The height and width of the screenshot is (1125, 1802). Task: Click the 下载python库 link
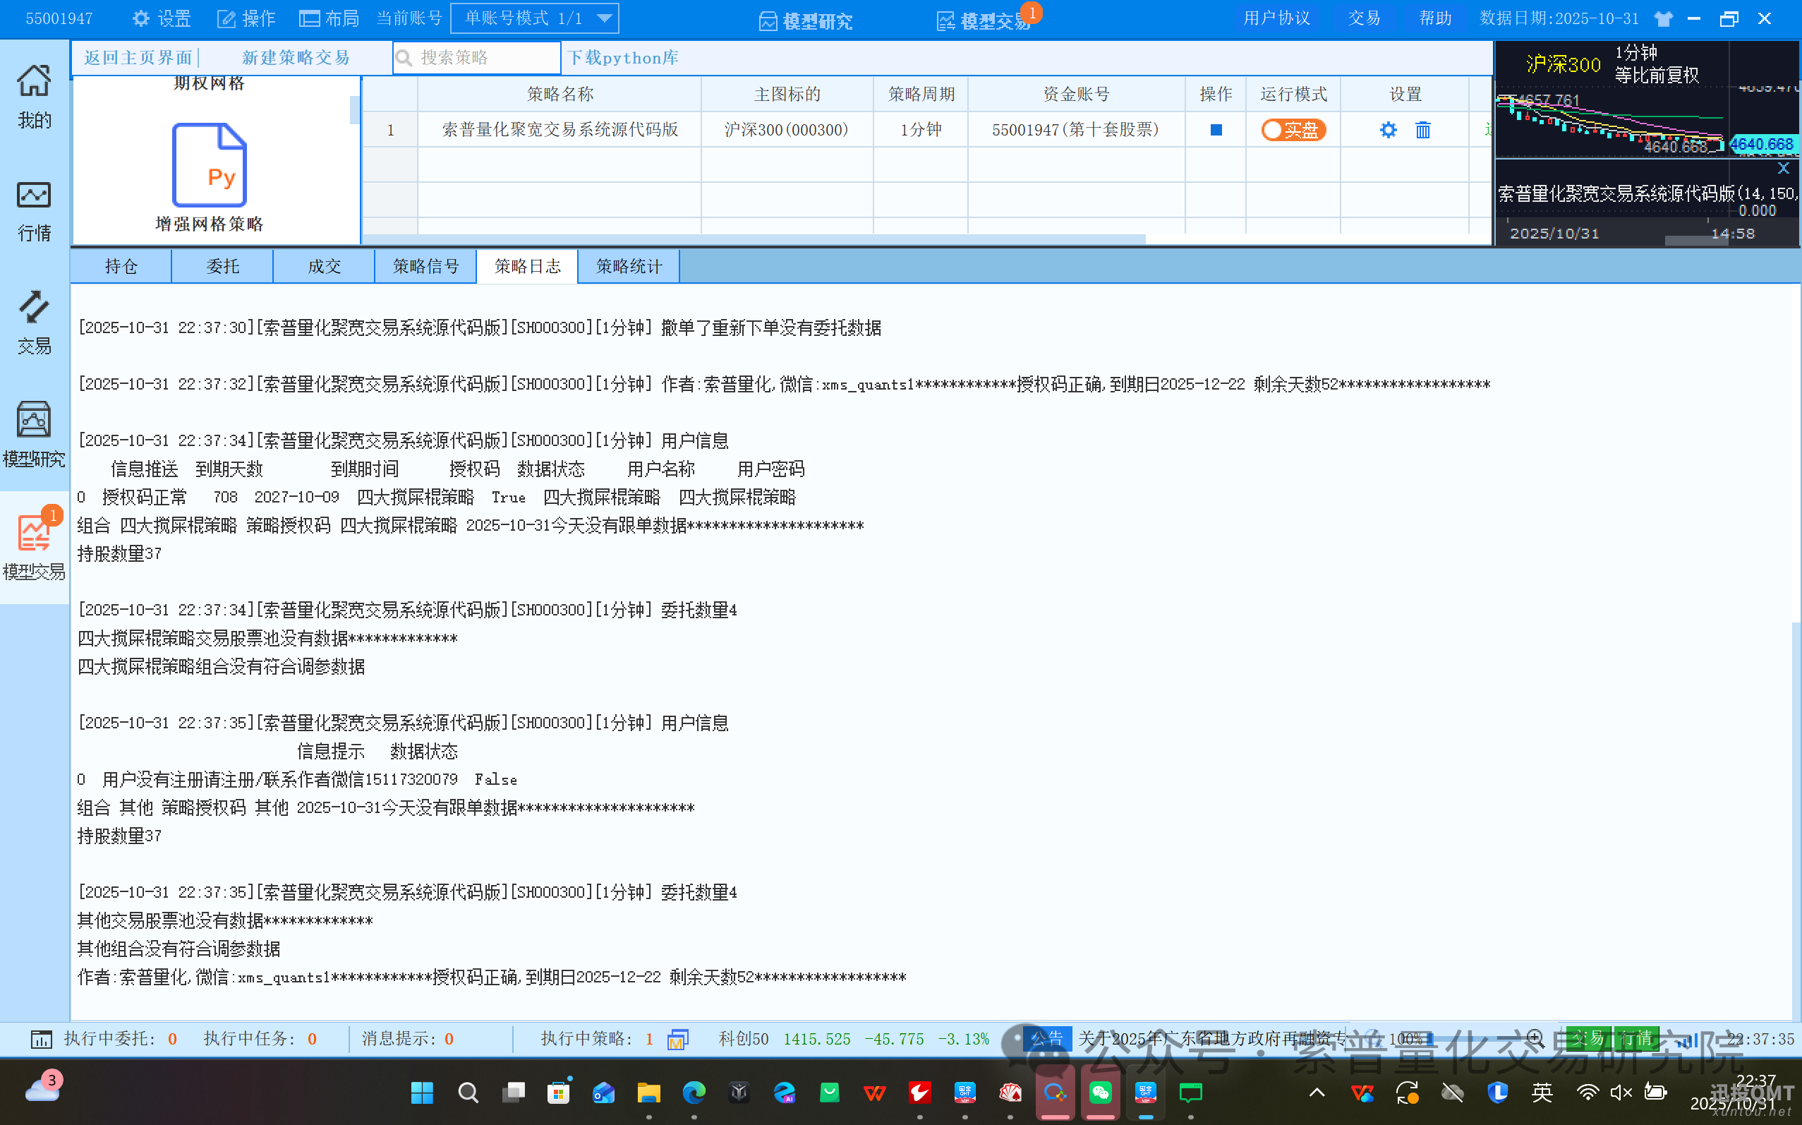pos(623,57)
